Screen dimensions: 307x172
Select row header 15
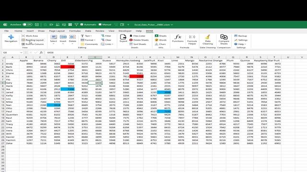tap(3, 105)
